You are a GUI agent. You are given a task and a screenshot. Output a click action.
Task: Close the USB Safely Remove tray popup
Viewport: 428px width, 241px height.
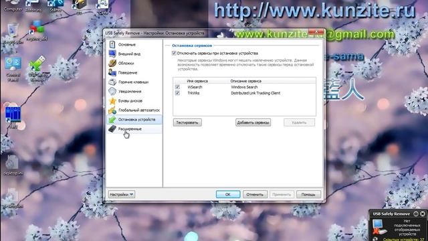point(423,214)
